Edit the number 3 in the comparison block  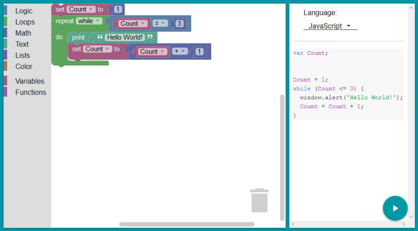[179, 24]
